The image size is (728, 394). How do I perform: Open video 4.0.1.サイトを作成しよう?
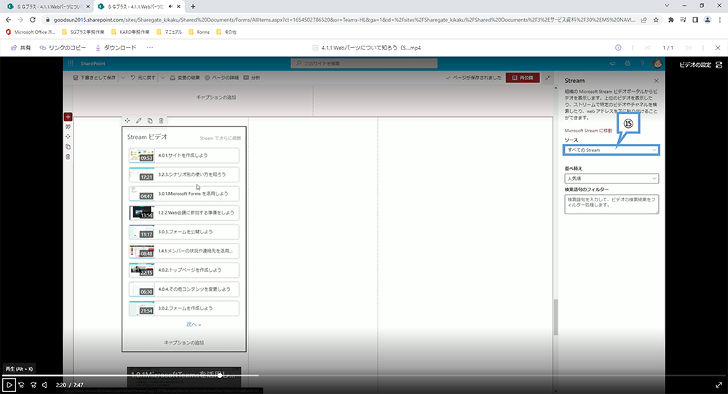point(184,156)
